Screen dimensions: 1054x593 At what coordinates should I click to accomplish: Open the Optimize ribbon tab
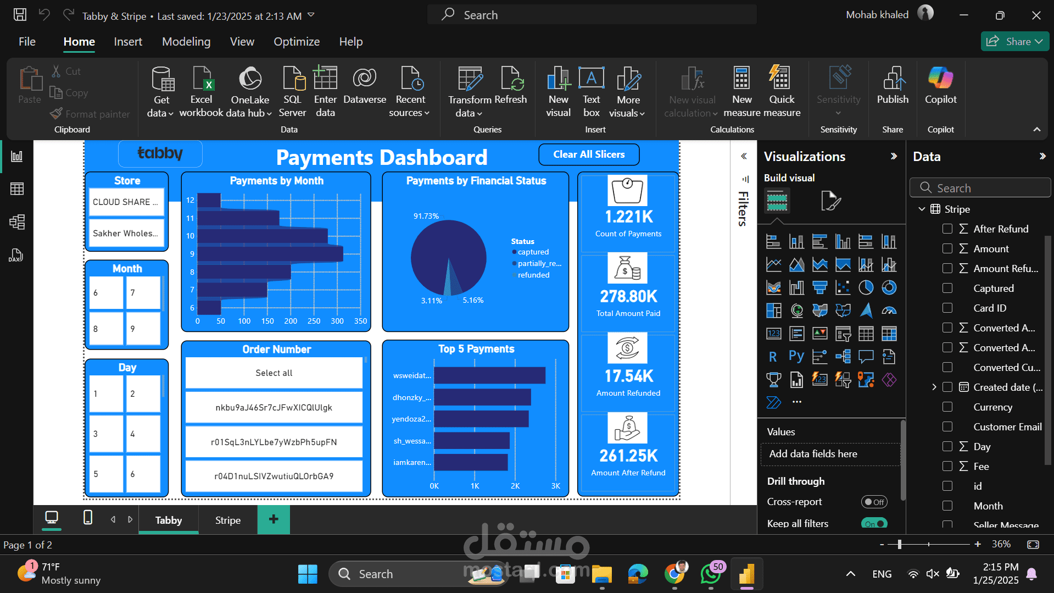pos(297,42)
